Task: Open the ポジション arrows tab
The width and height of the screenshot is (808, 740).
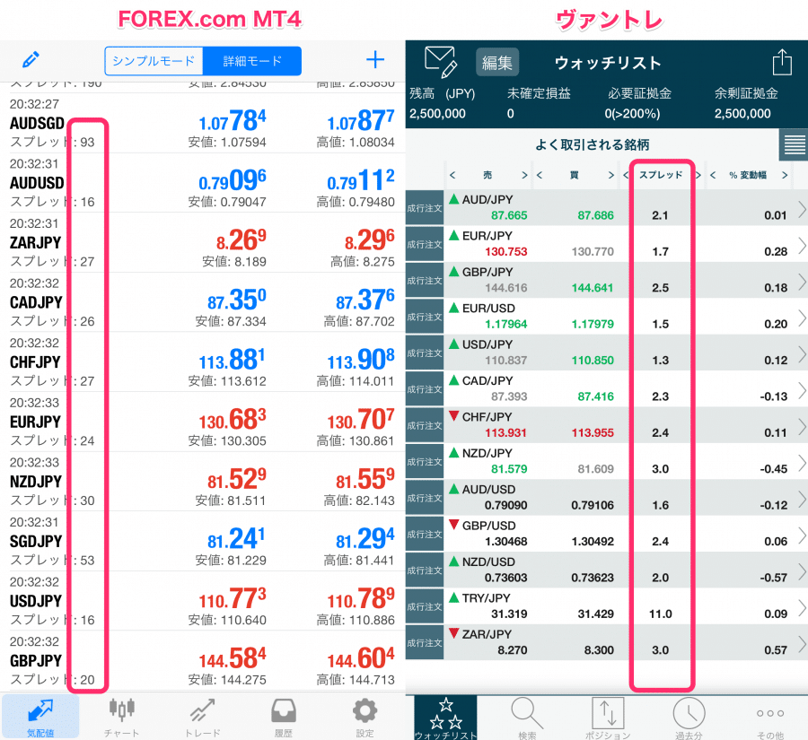Action: (608, 718)
